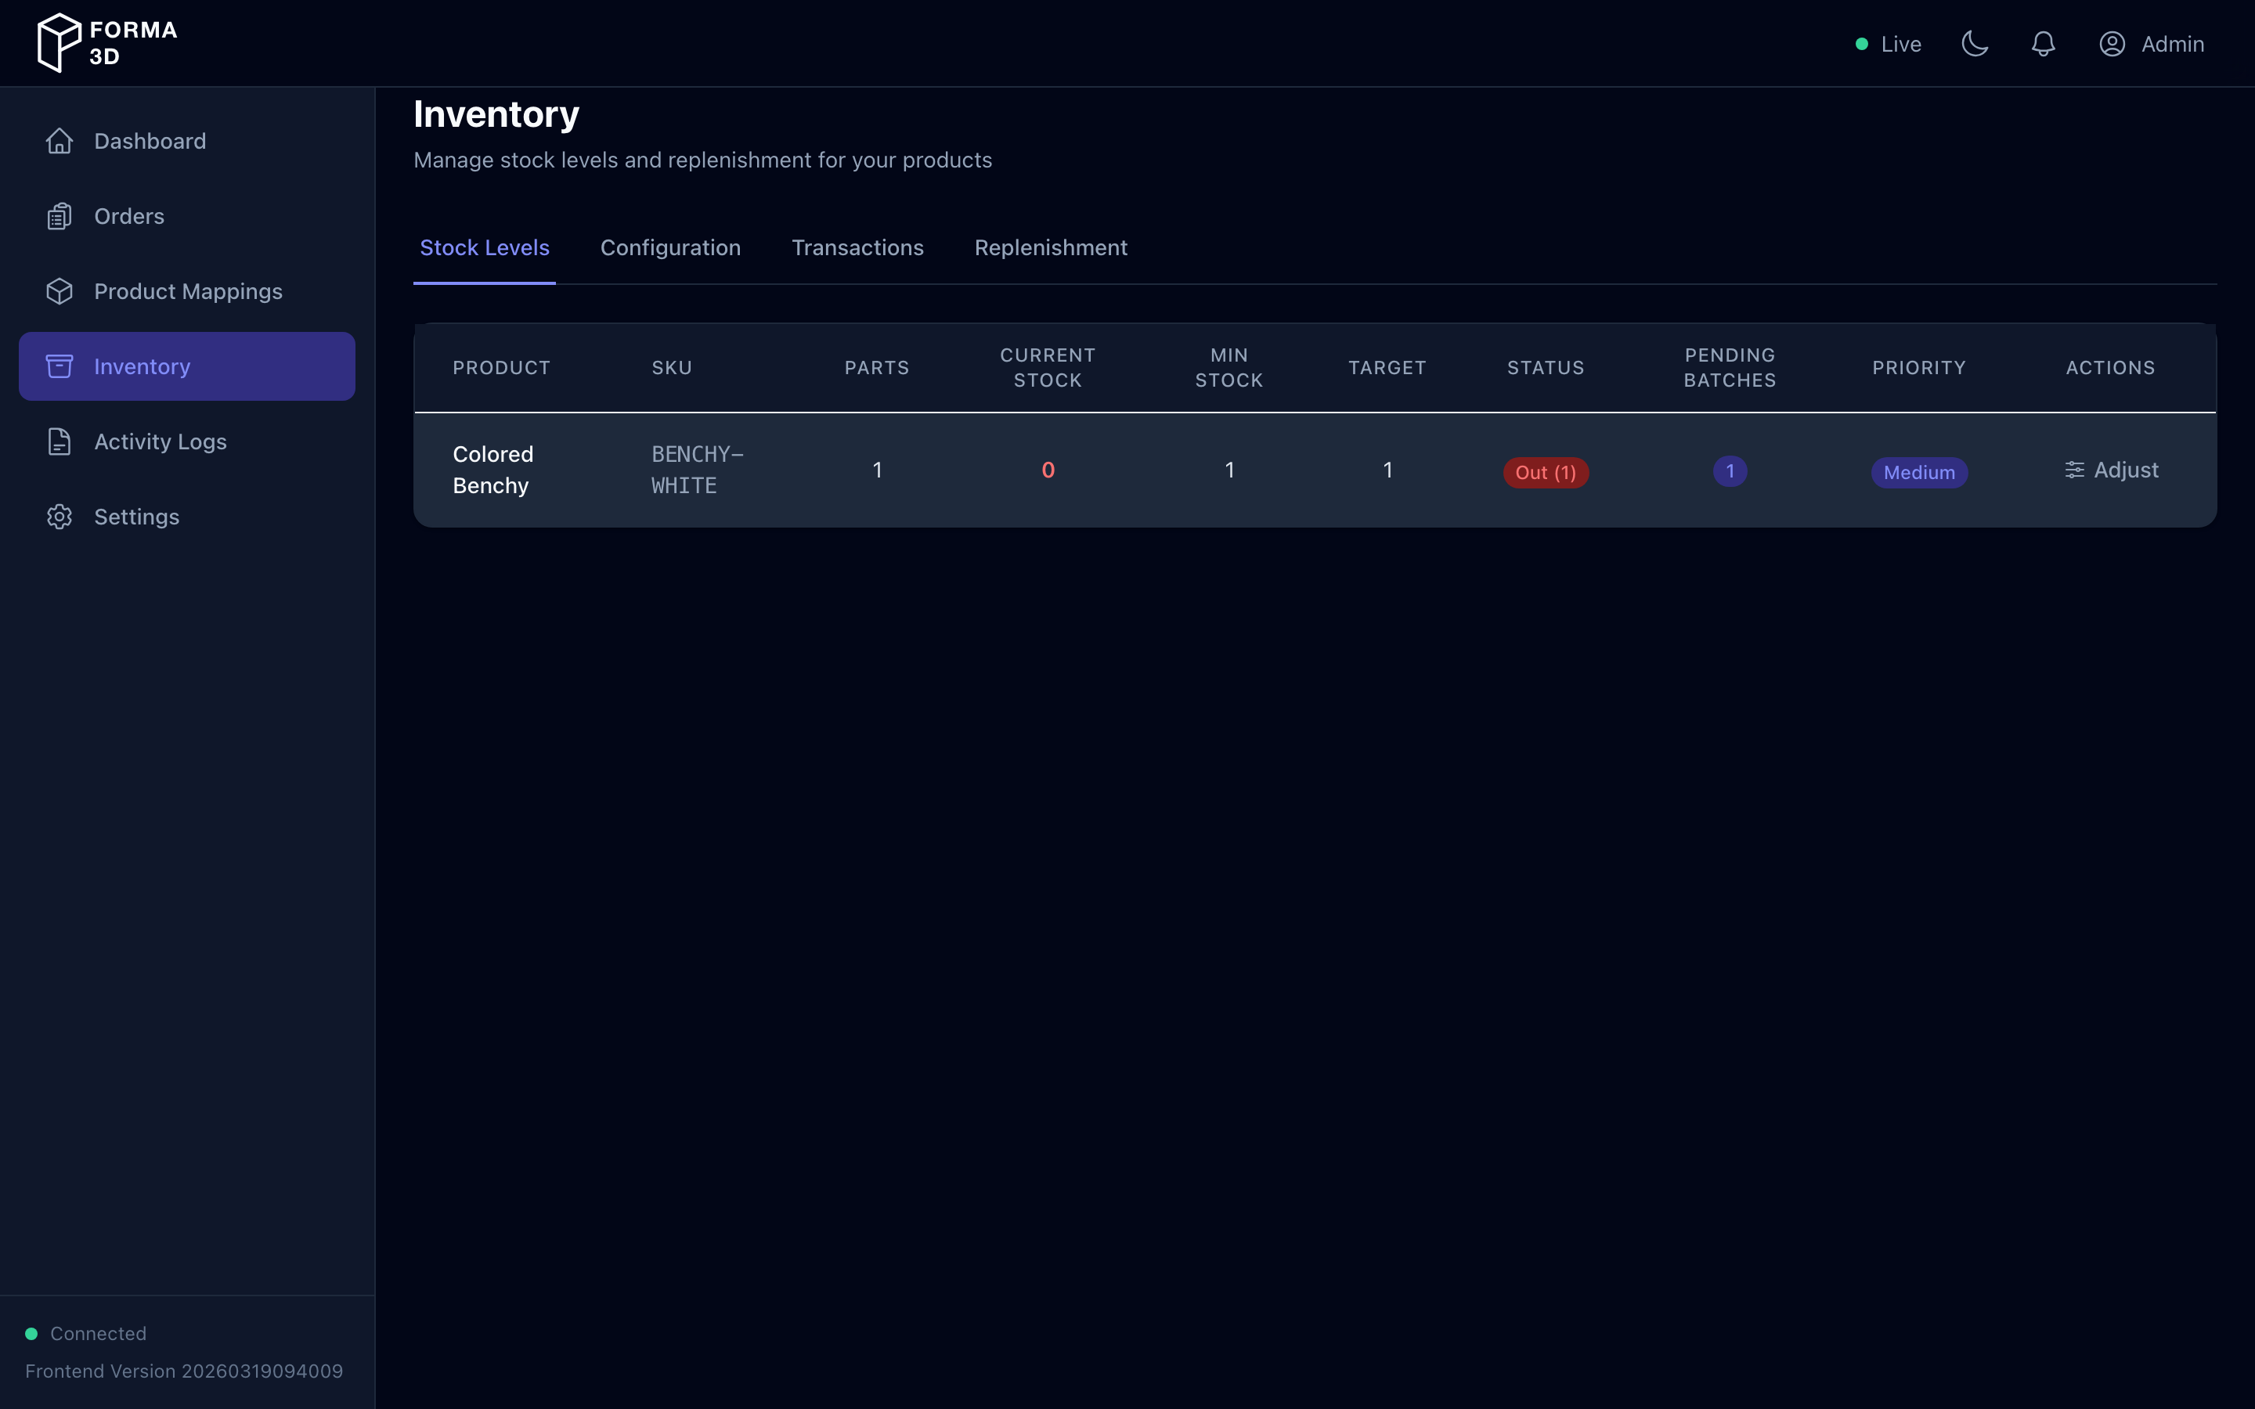Screen dimensions: 2255x1409
Task: Toggle dark mode with the moon icon
Action: [1975, 43]
